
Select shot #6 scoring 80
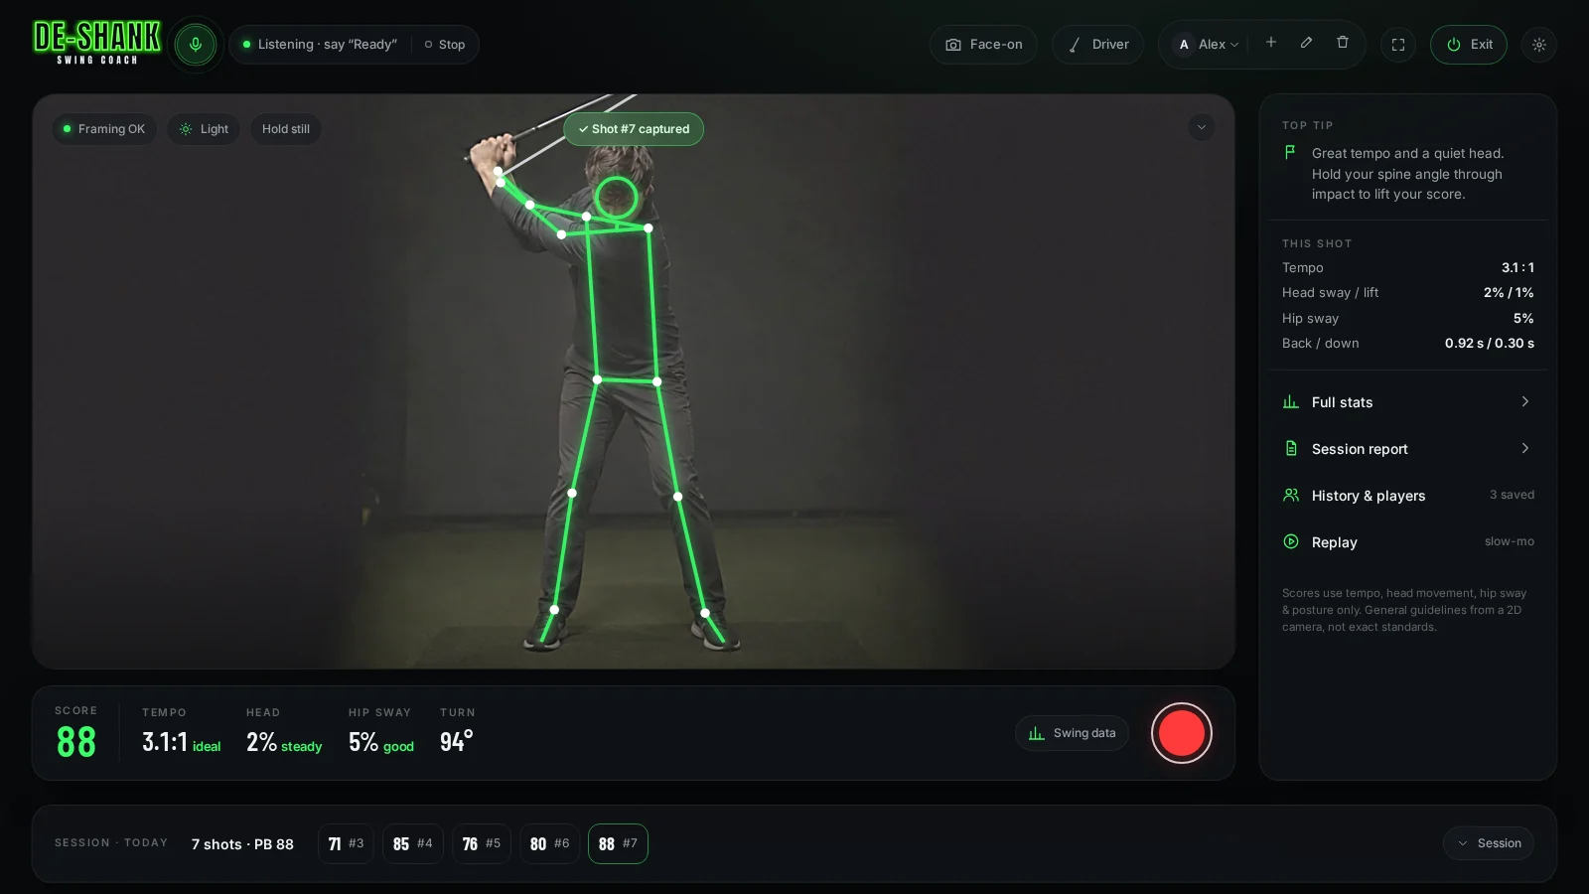tap(549, 844)
